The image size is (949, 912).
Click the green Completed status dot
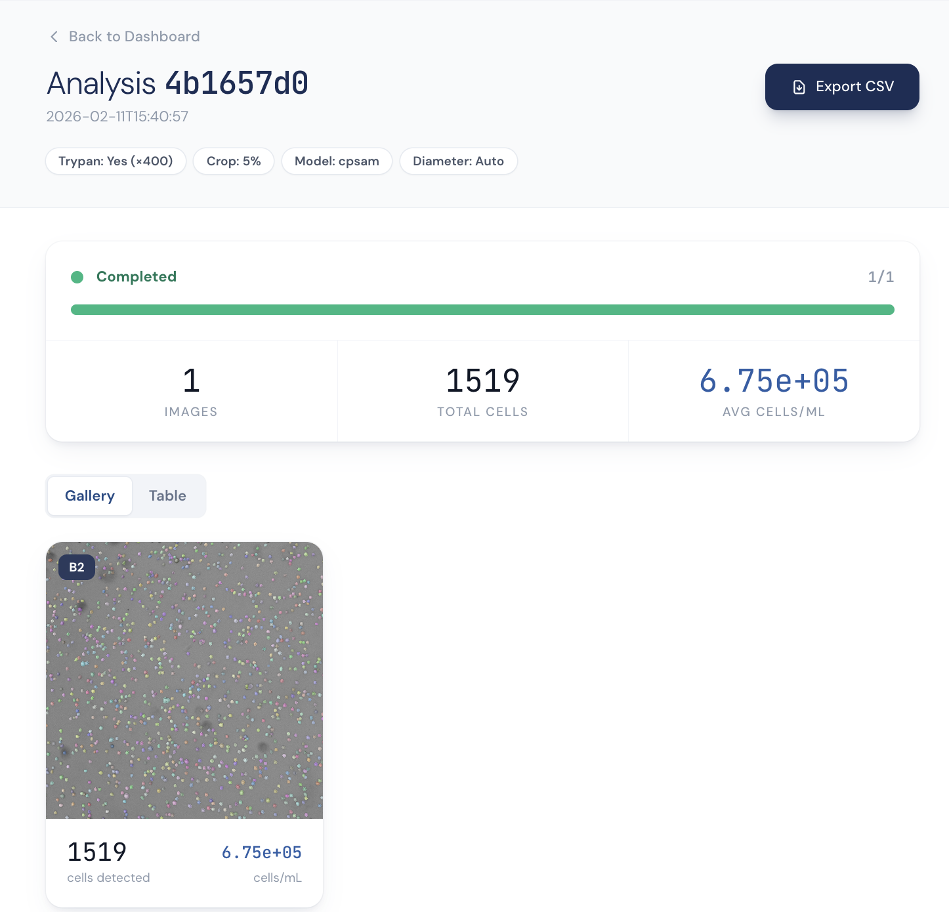77,277
